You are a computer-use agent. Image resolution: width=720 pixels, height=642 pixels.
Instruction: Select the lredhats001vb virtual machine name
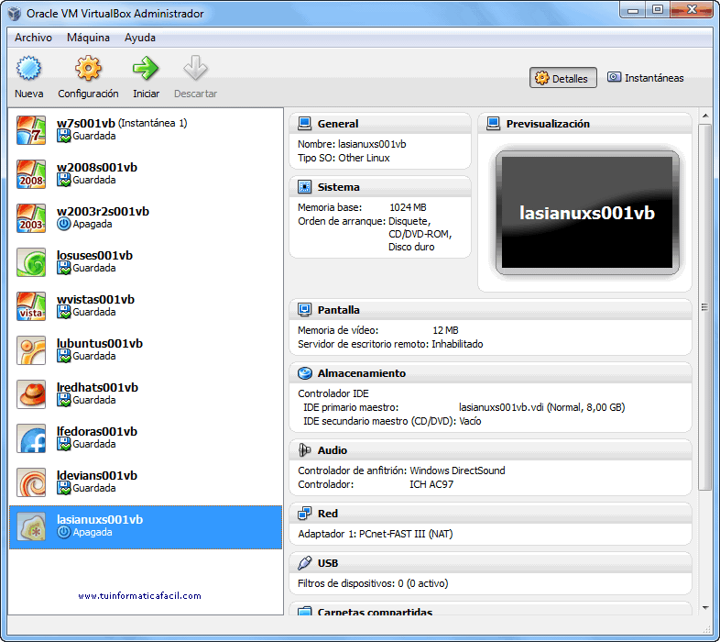click(x=97, y=388)
